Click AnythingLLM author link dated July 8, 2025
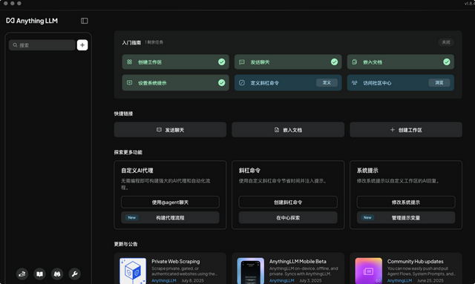 click(x=164, y=281)
